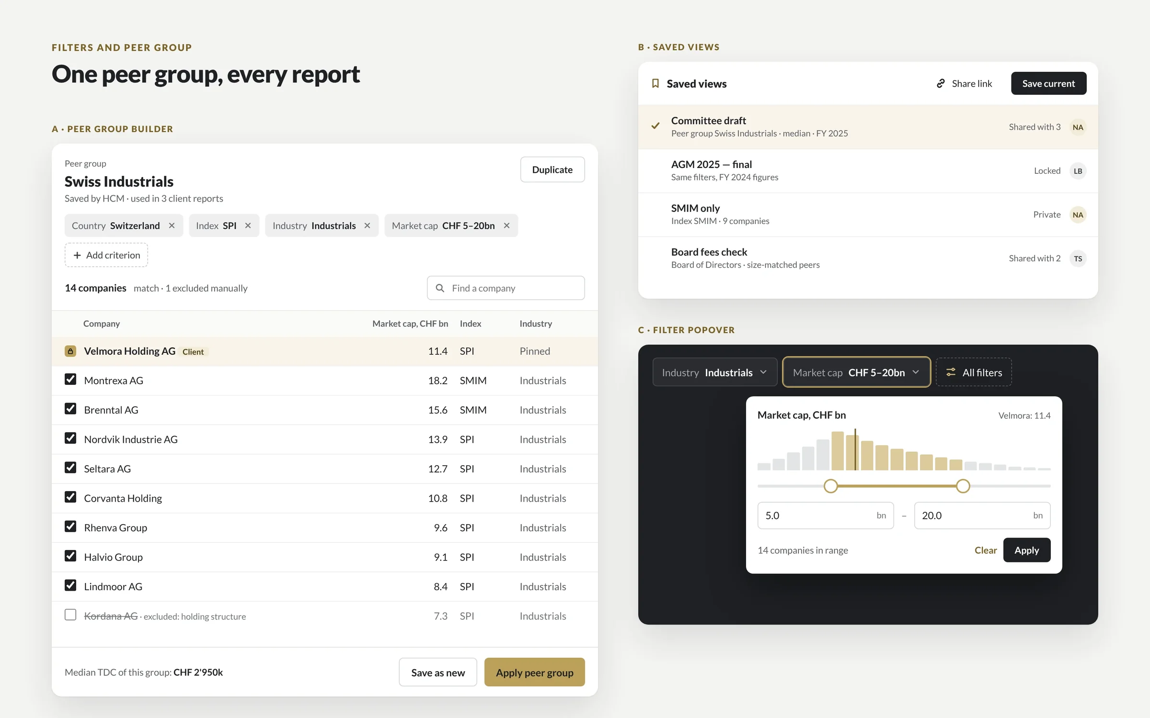
Task: Check the excluded Kordana AG checkbox
Action: coord(70,615)
